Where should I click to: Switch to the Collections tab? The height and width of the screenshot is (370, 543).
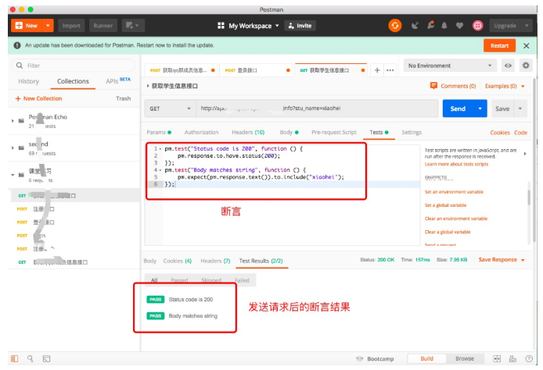point(73,81)
